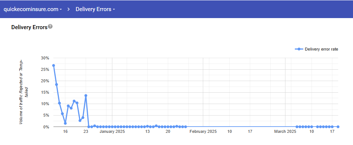Select the data point above date 16

(x=65, y=123)
